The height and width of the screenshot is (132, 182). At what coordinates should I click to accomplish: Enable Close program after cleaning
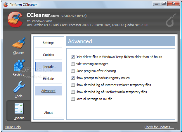click(73, 71)
